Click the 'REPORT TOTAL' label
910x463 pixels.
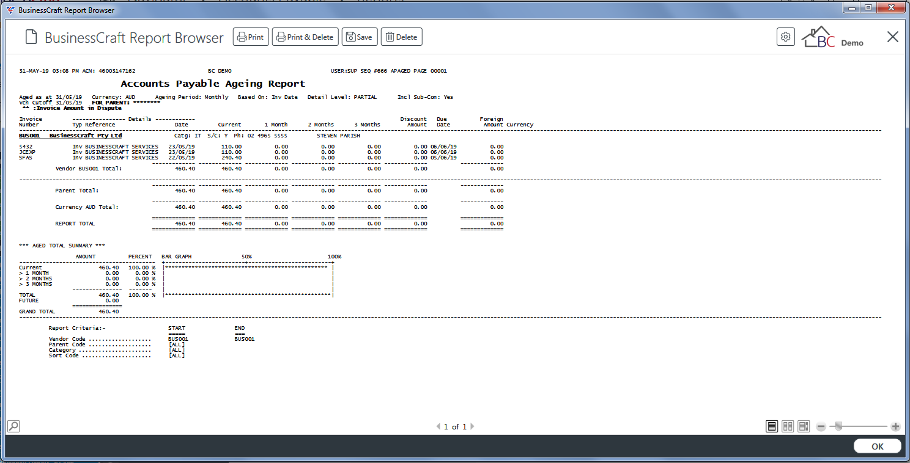(75, 224)
